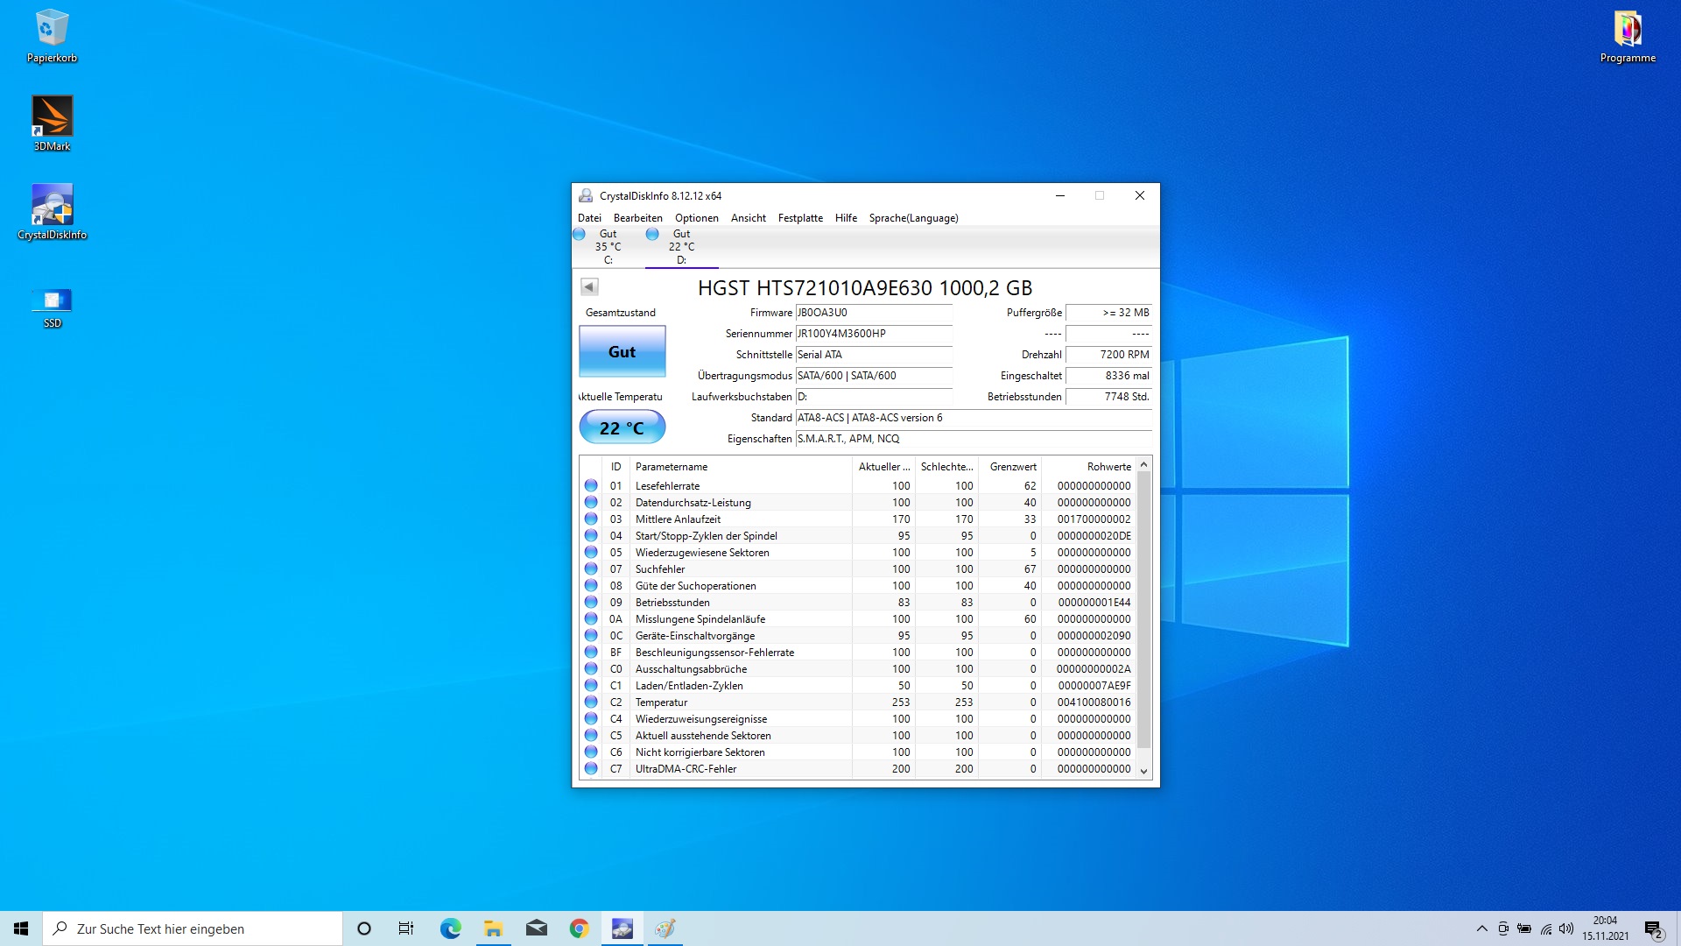Open Task View in the taskbar
Screen dimensions: 1681x946
coord(406,928)
